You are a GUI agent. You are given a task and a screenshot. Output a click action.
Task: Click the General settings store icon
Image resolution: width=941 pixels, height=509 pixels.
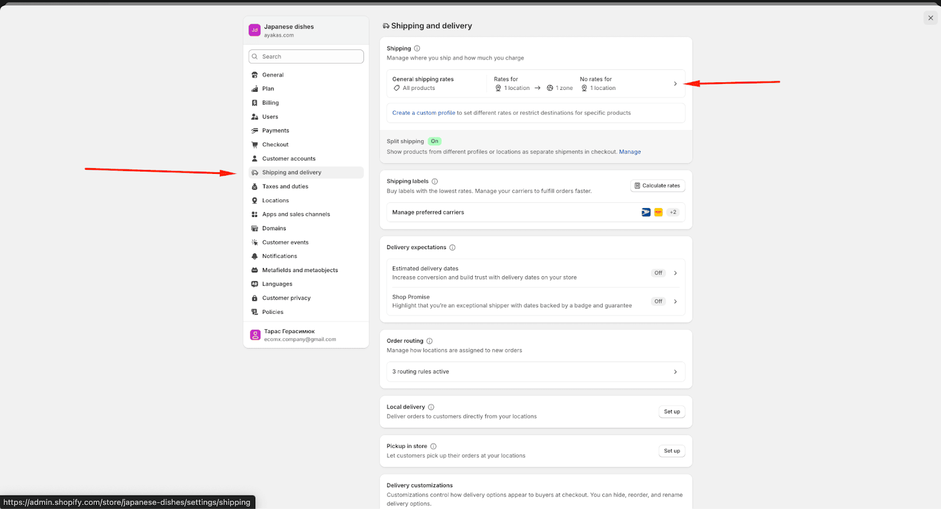255,75
